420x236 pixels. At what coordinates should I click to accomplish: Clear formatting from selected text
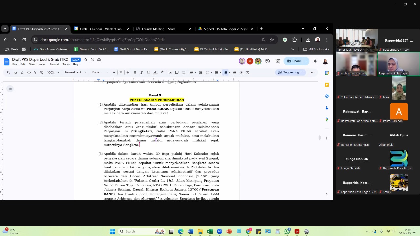point(247,72)
